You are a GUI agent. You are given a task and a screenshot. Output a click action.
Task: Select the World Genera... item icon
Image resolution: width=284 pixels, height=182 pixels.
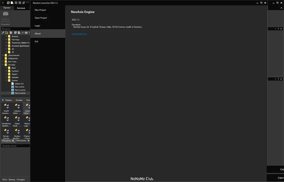[6, 106]
